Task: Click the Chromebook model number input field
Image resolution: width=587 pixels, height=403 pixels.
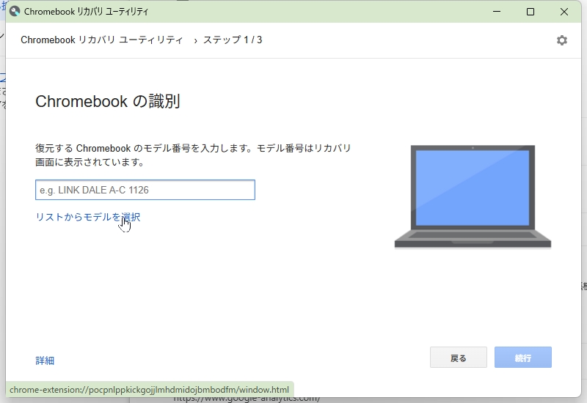Action: 145,190
